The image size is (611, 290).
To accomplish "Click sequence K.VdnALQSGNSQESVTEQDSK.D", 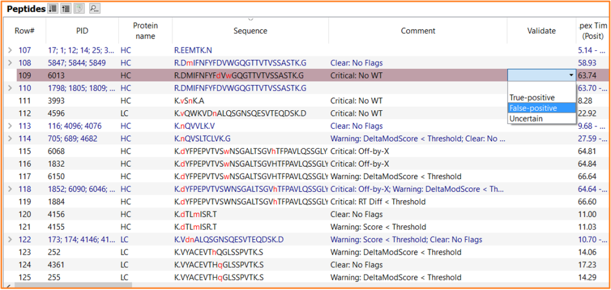I will (x=229, y=240).
